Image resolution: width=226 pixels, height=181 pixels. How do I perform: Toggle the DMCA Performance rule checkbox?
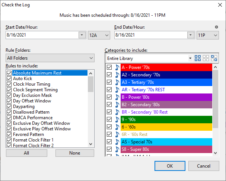[x=9, y=118]
